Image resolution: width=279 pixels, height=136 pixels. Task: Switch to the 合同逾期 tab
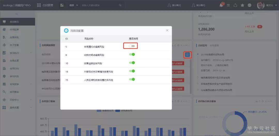point(214,45)
